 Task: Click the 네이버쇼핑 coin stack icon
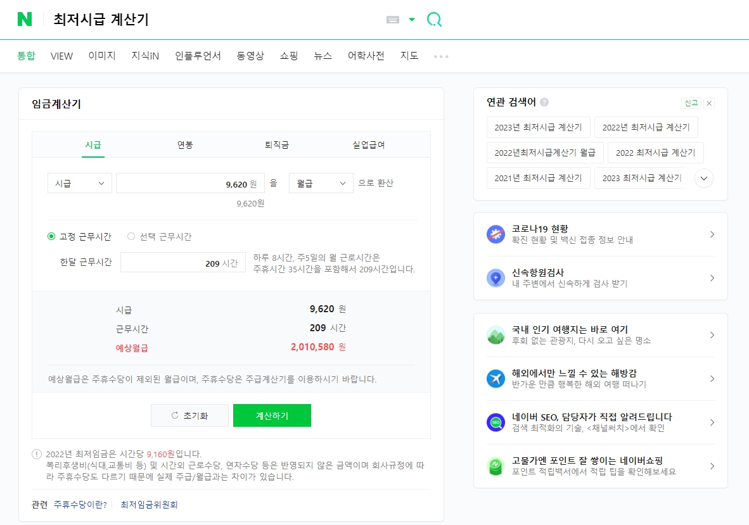tap(496, 467)
